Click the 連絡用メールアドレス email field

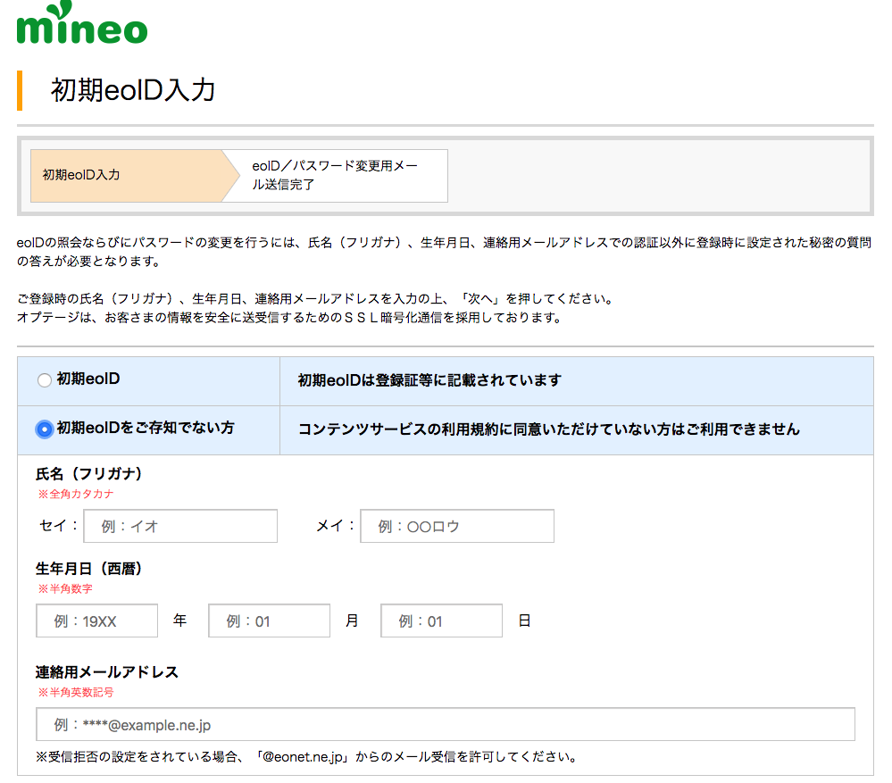click(446, 724)
